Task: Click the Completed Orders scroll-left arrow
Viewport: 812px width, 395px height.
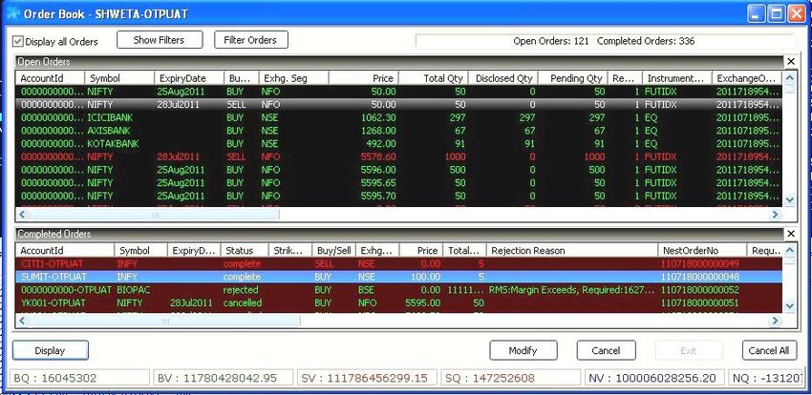Action: coord(22,322)
